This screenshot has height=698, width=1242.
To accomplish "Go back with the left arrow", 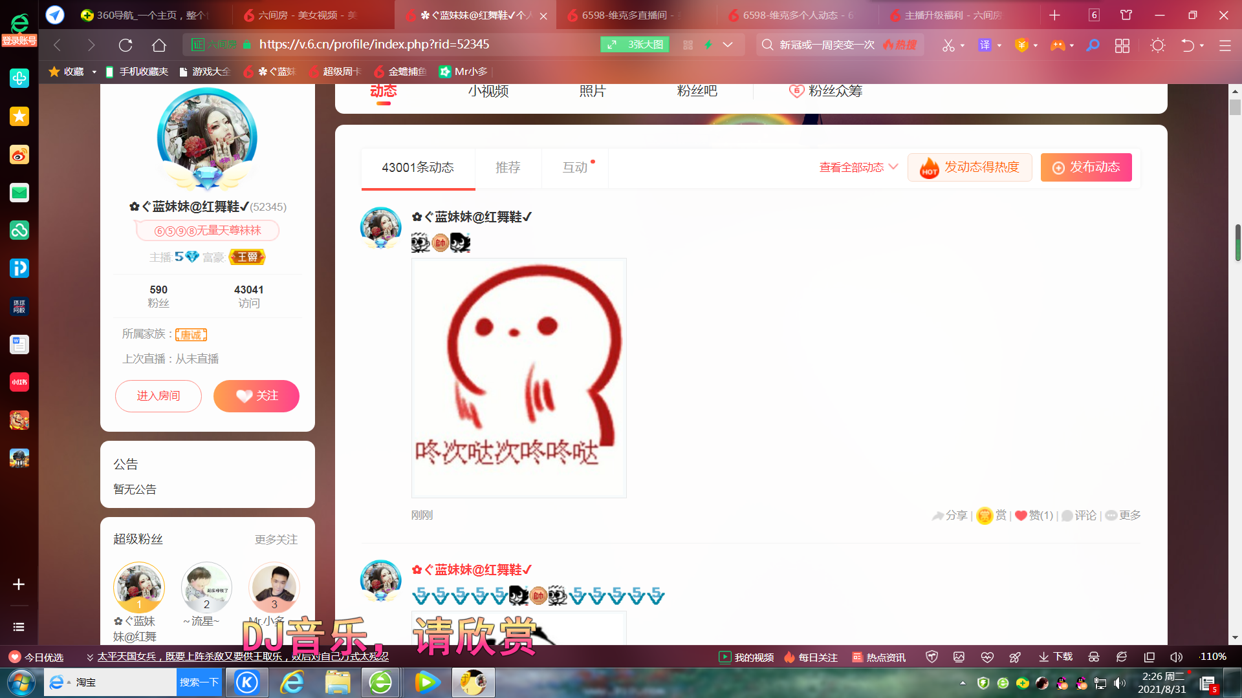I will click(x=57, y=45).
